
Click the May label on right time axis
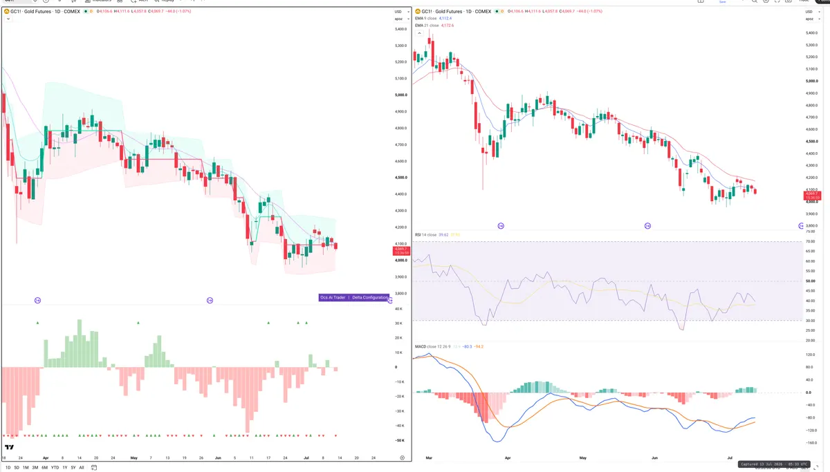click(582, 457)
